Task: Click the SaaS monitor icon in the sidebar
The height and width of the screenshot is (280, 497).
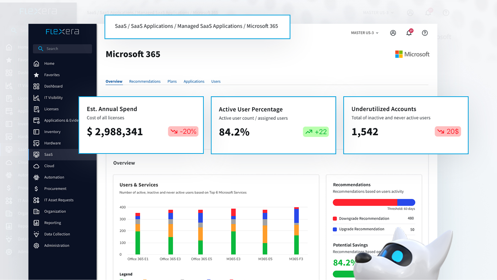Action: click(x=36, y=155)
